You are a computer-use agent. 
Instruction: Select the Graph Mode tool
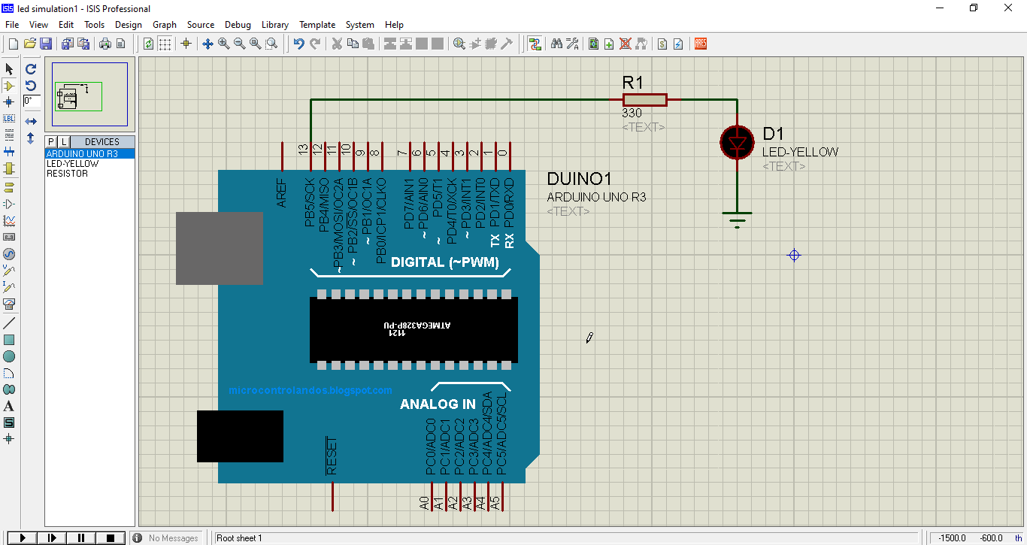(9, 220)
